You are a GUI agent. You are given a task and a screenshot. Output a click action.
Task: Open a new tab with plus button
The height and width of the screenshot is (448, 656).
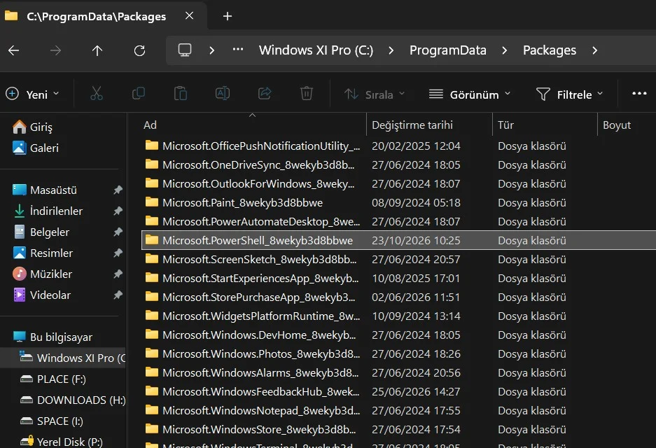tap(227, 16)
